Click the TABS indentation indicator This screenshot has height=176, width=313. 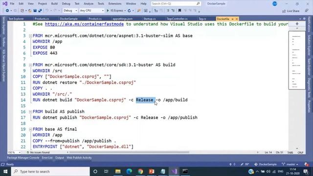[x=290, y=153]
